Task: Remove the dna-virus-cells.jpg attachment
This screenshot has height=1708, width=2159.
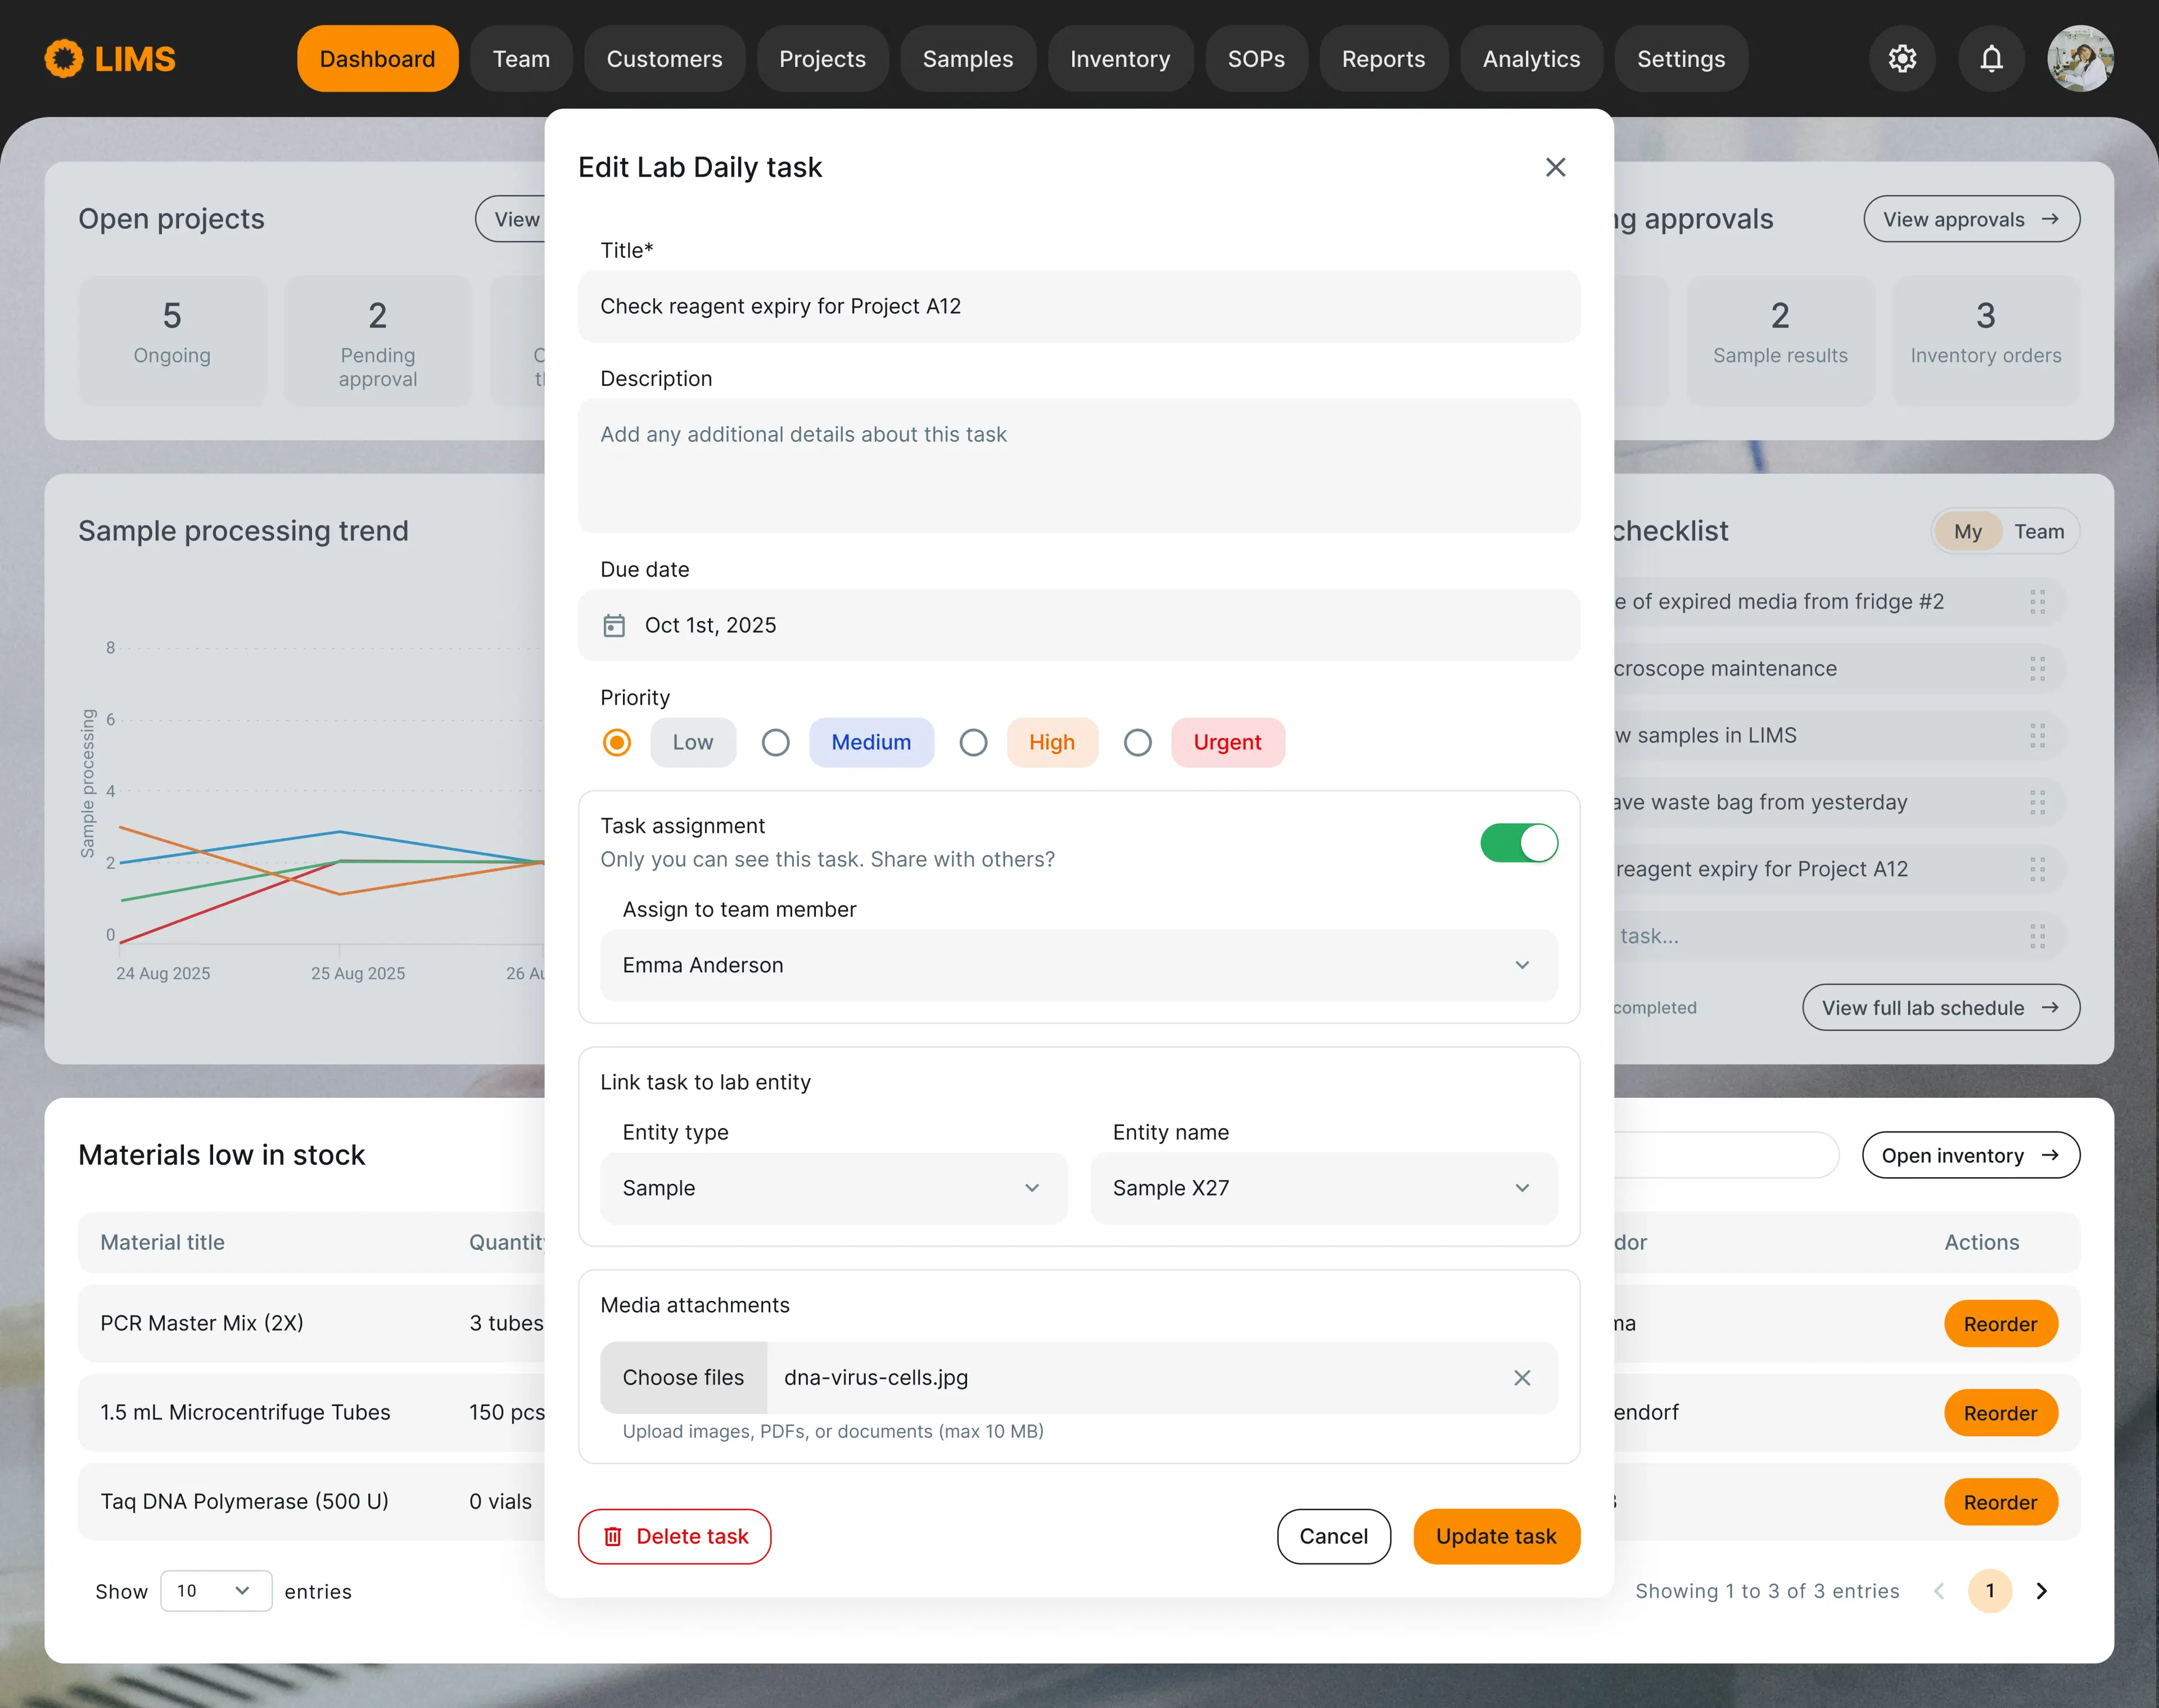Action: coord(1521,1377)
